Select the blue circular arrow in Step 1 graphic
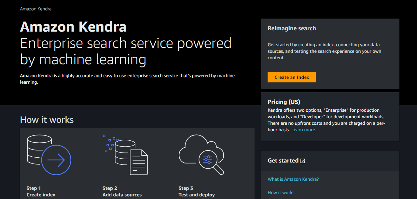The height and width of the screenshot is (199, 417). (56, 160)
